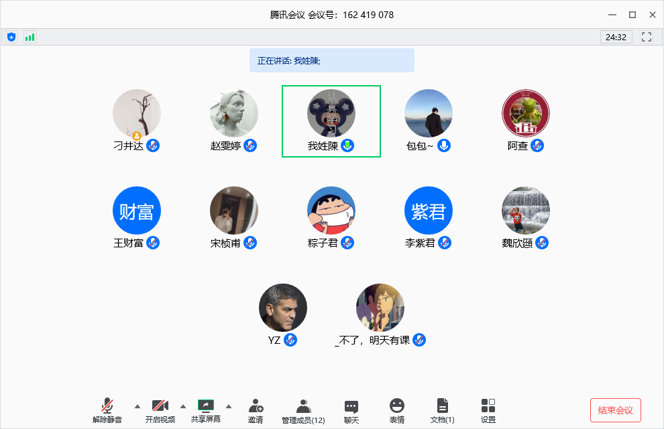Open Manage Members (管理成员) panel

[x=303, y=410]
